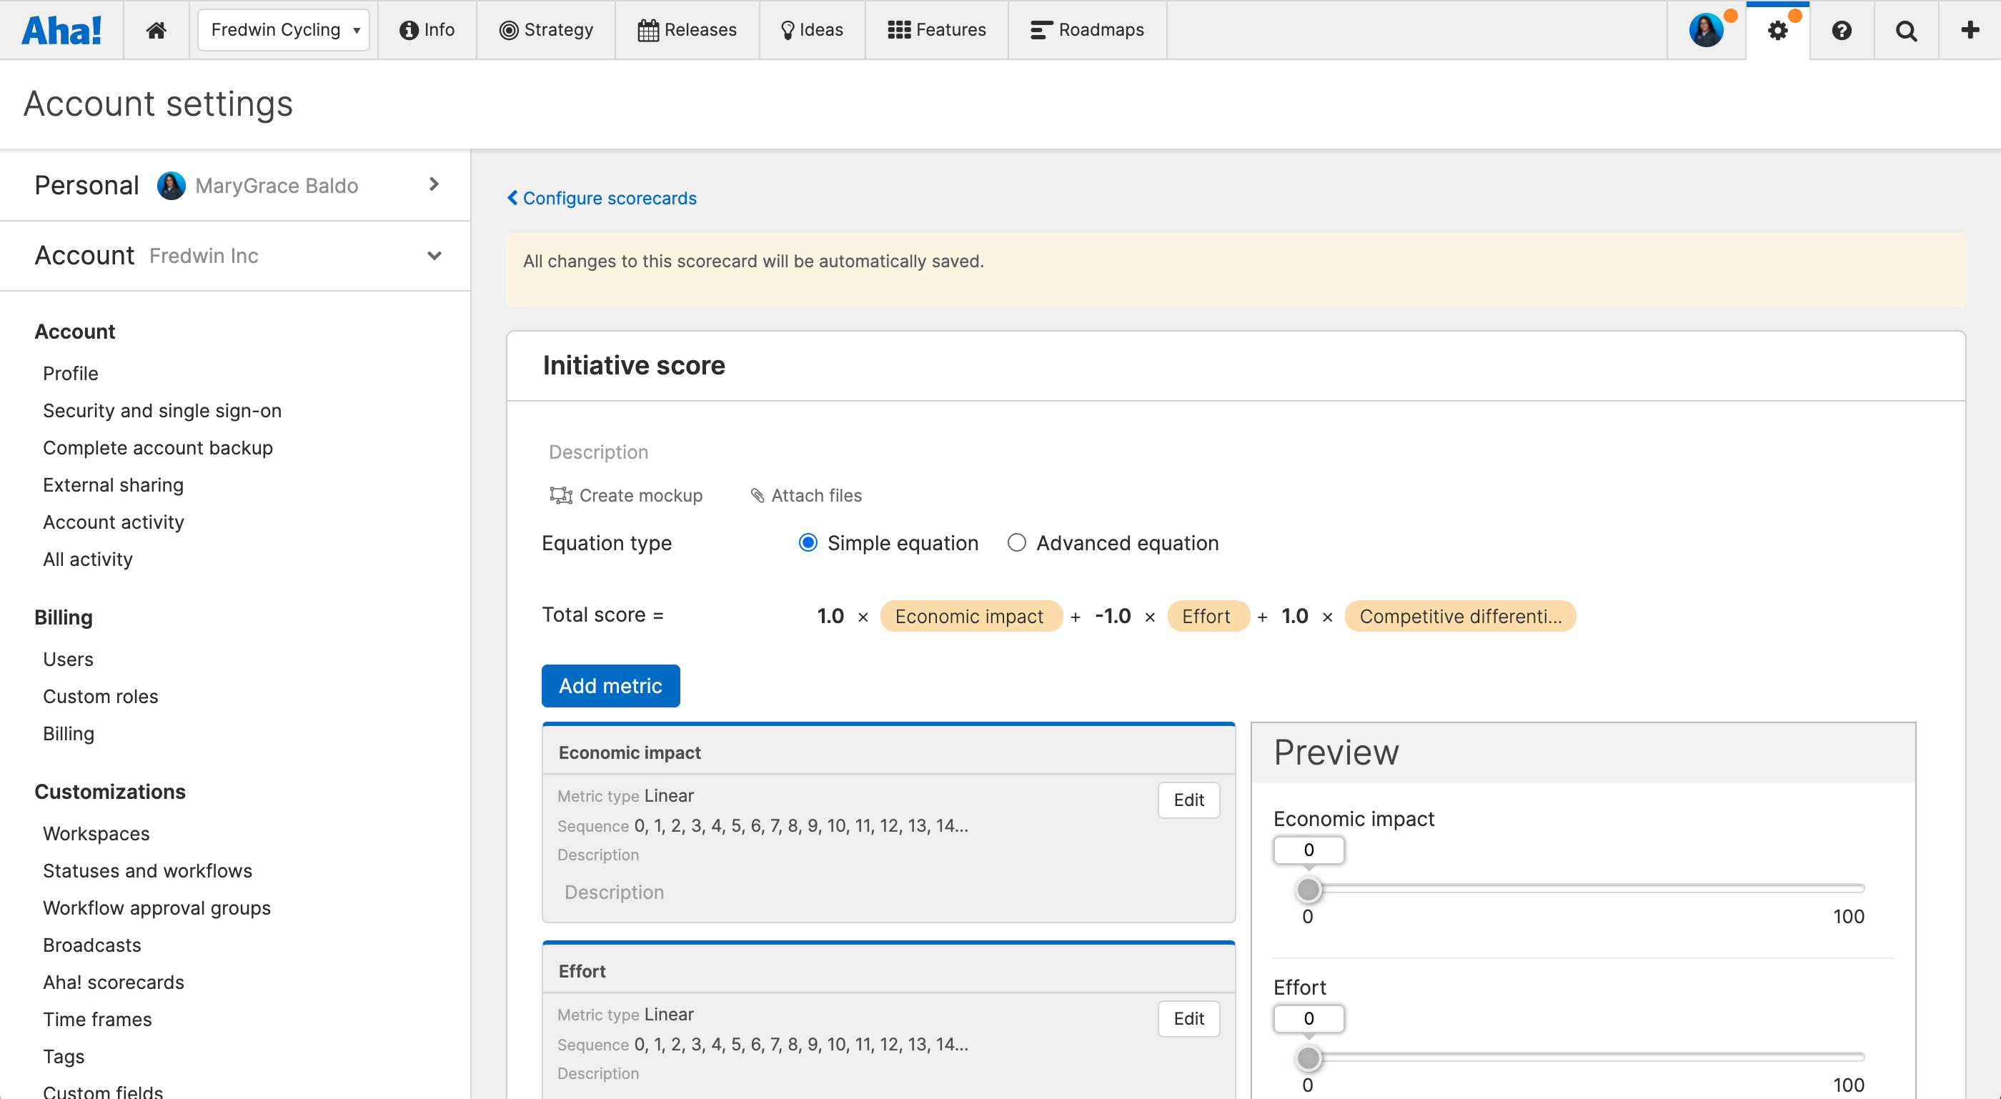Select the home icon in navigation
Image resolution: width=2001 pixels, height=1099 pixels.
(155, 29)
